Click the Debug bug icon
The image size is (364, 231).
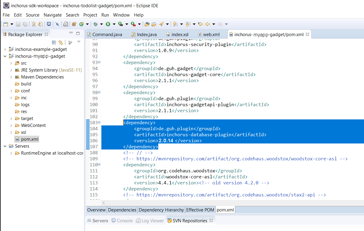point(95,24)
